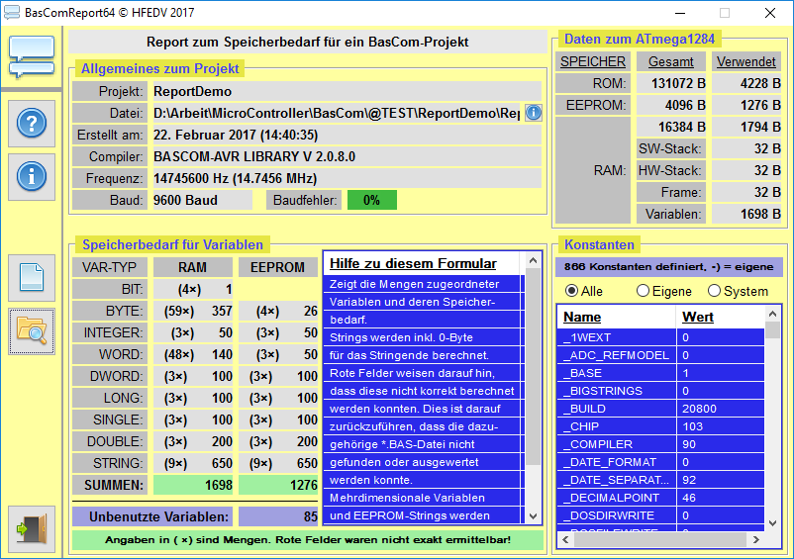Click the SW-Stack label
Image resolution: width=794 pixels, height=559 pixels.
pyautogui.click(x=670, y=148)
